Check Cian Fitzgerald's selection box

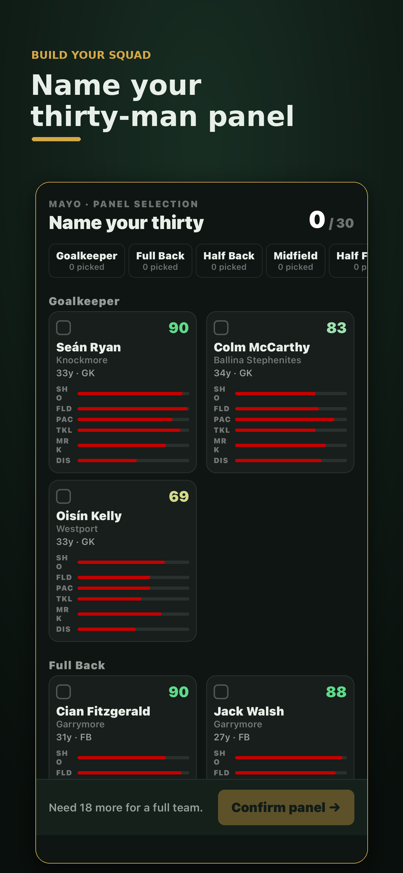pyautogui.click(x=63, y=692)
